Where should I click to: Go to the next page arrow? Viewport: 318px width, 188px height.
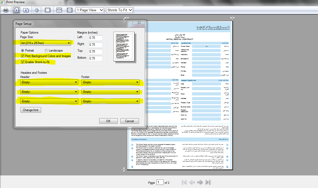point(200,182)
